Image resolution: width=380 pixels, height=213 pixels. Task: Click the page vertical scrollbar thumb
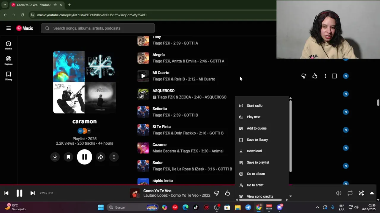[378, 103]
